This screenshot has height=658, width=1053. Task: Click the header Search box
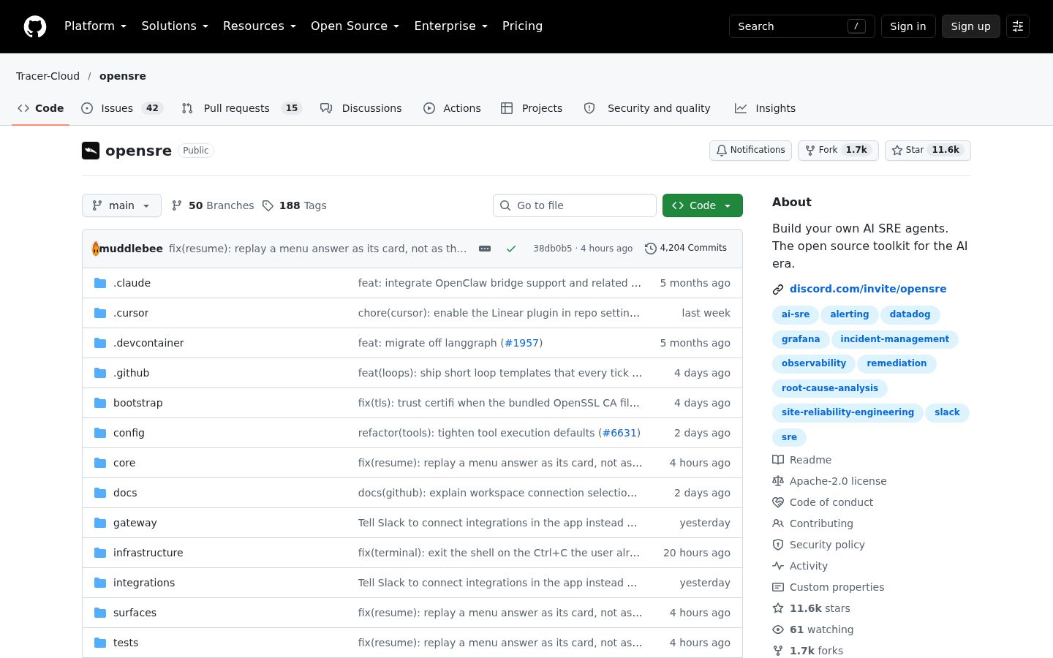[802, 26]
